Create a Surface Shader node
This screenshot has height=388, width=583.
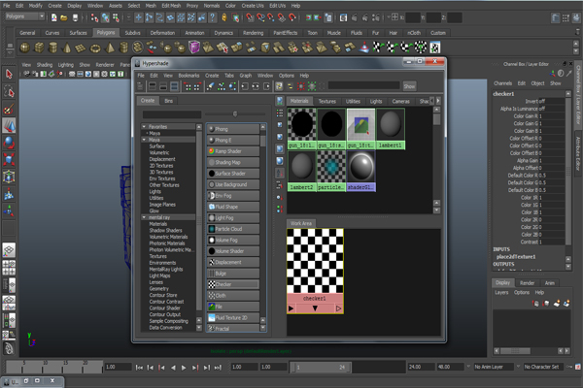click(x=233, y=174)
